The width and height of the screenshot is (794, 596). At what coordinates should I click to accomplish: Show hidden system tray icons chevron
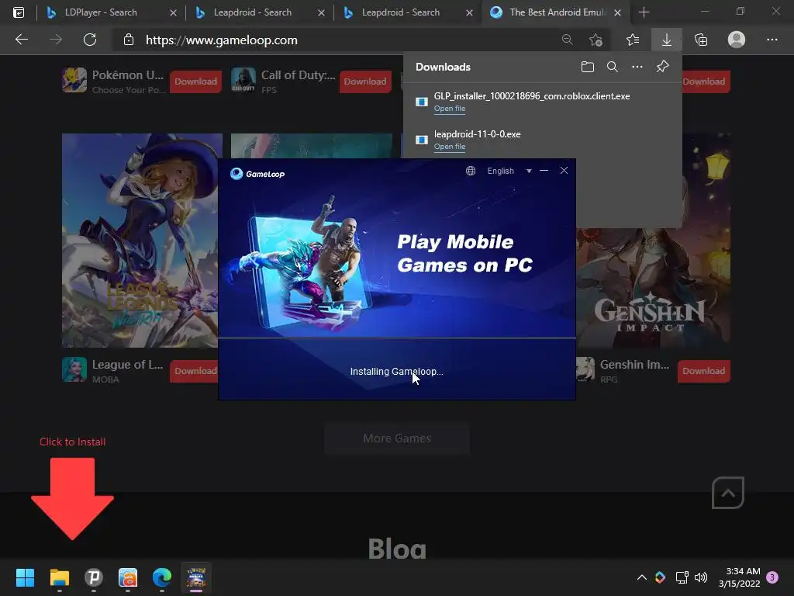[641, 577]
